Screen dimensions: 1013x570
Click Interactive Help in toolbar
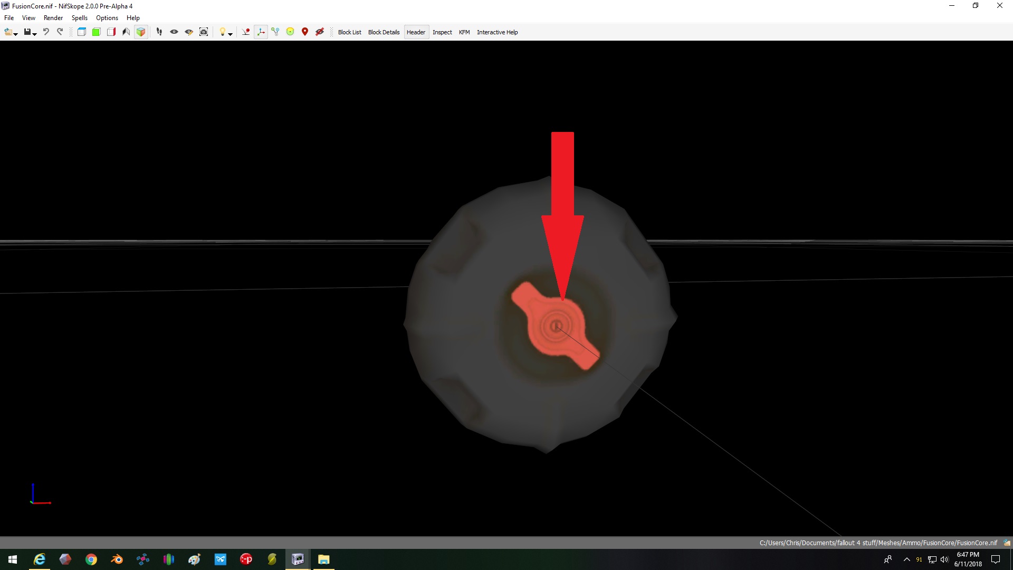point(497,32)
